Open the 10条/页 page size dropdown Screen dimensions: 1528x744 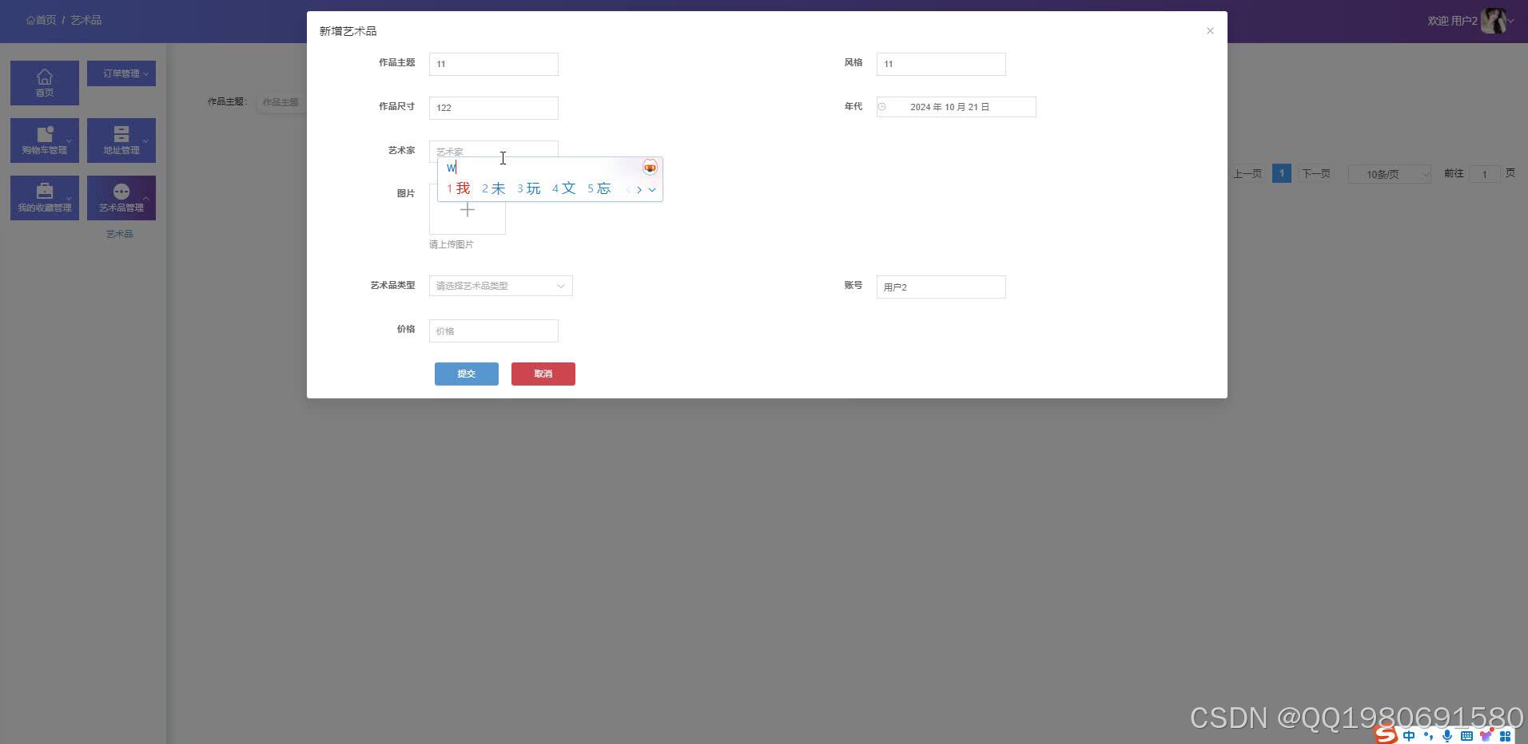(x=1389, y=174)
